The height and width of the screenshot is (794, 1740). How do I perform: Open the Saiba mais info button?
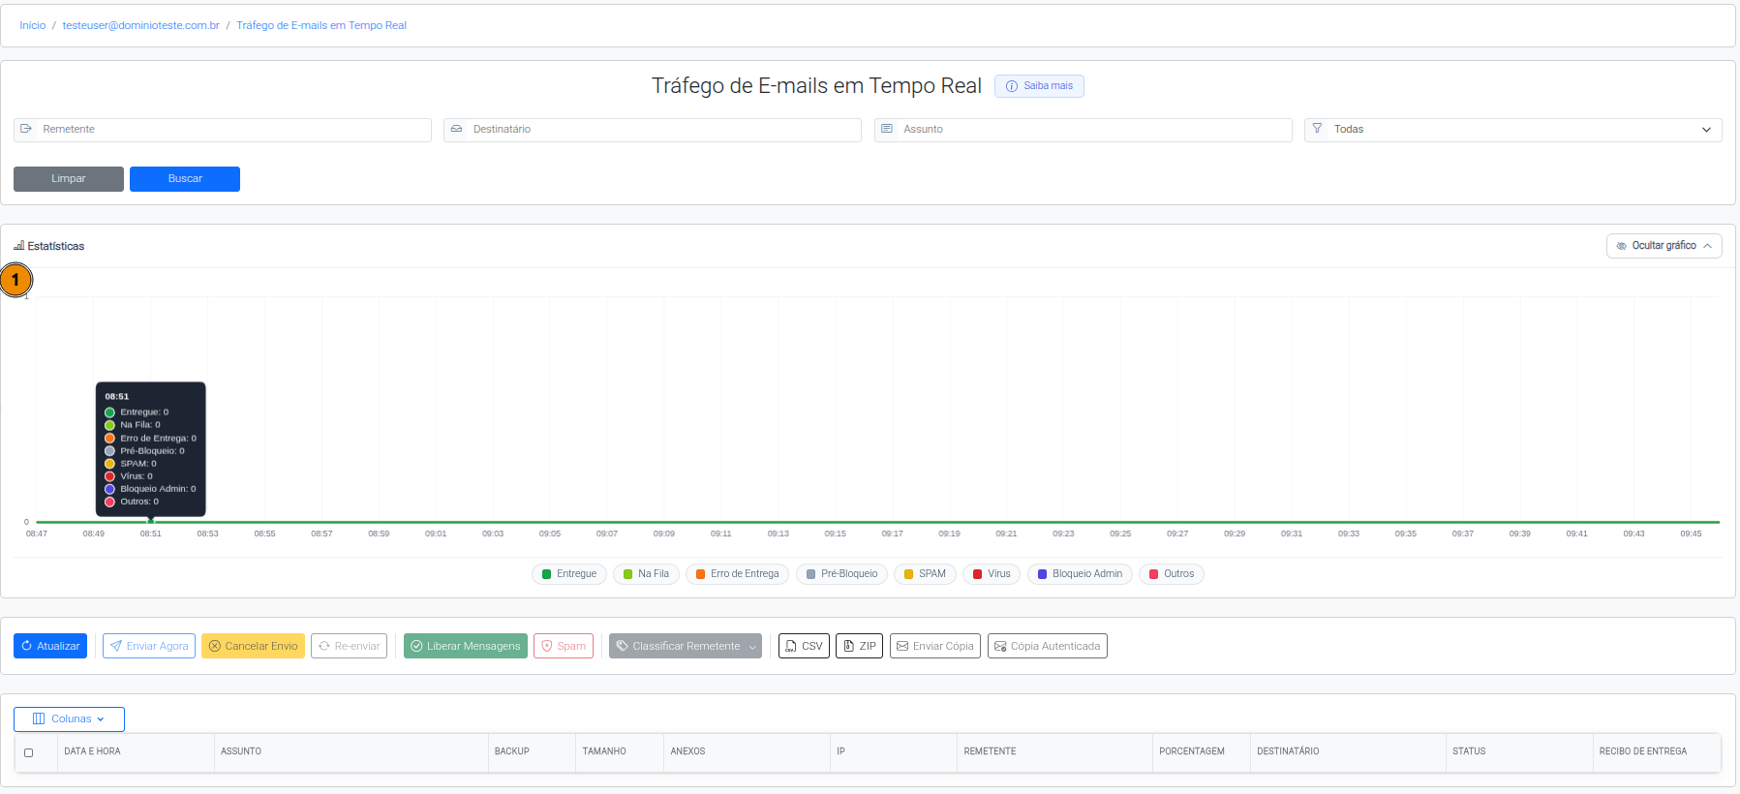pyautogui.click(x=1039, y=86)
